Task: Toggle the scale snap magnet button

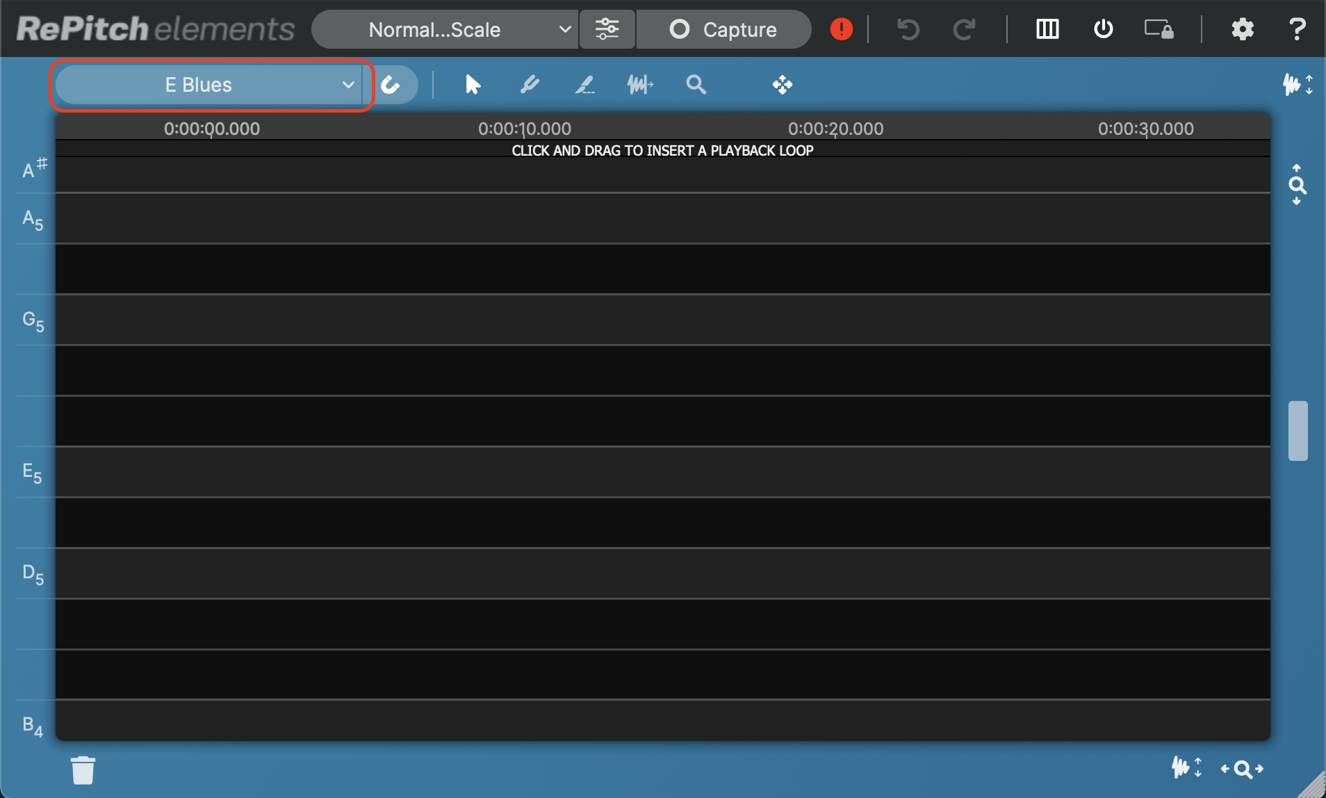Action: (x=391, y=85)
